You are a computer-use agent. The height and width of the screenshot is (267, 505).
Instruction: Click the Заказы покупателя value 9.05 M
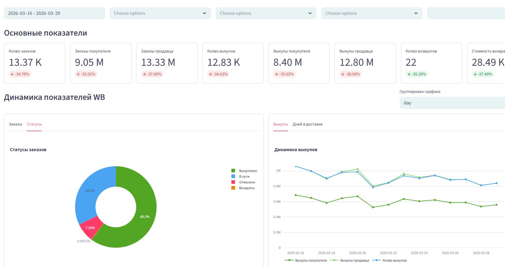pos(89,62)
